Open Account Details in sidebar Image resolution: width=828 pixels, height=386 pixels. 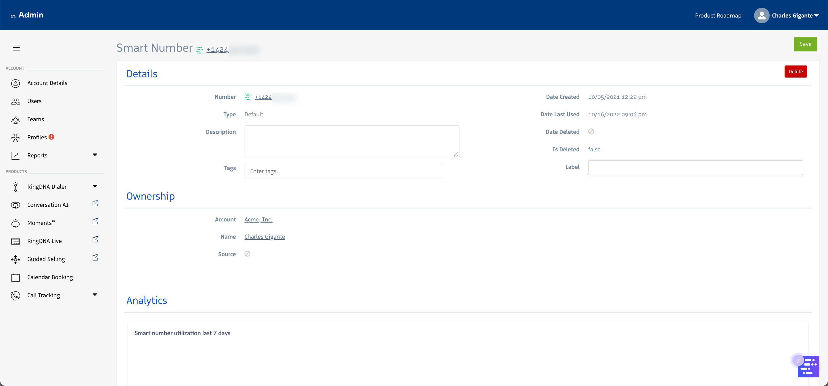coord(47,83)
